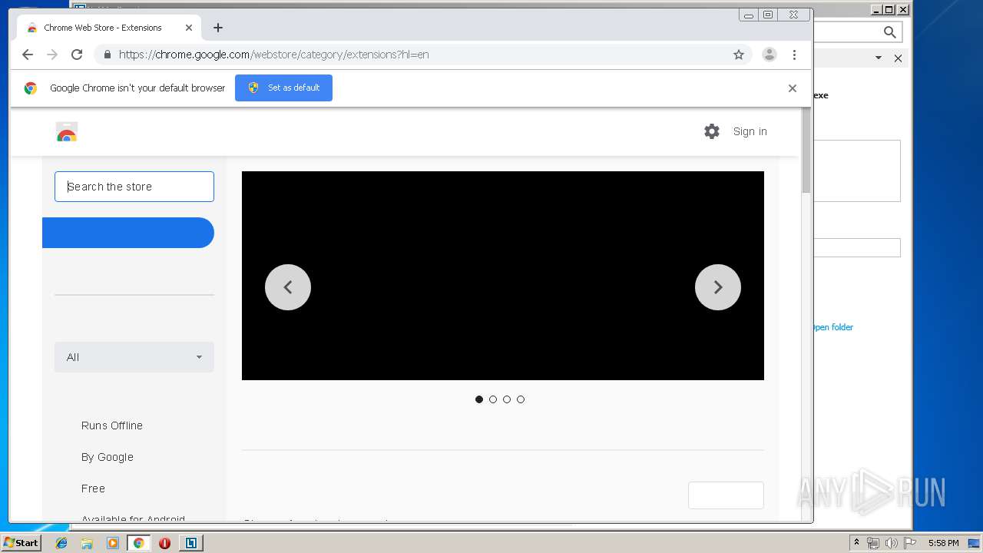Click the browser forward arrow

(52, 55)
